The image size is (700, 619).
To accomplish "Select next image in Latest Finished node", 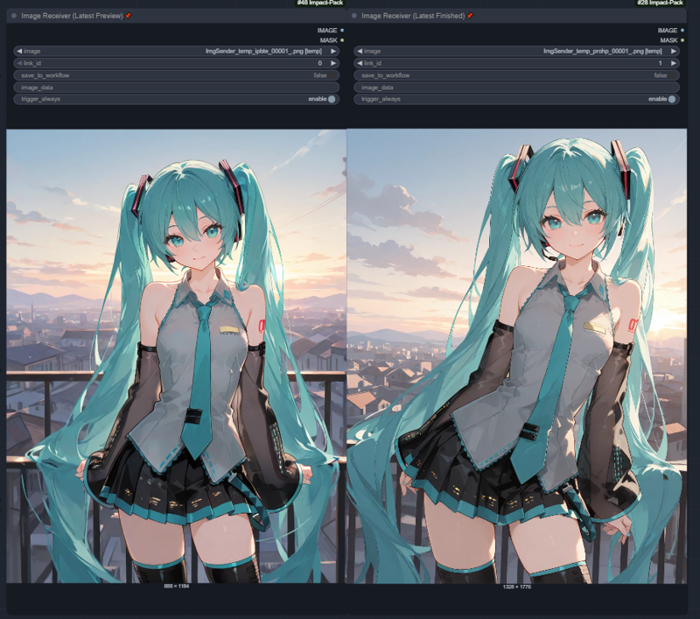I will (673, 51).
